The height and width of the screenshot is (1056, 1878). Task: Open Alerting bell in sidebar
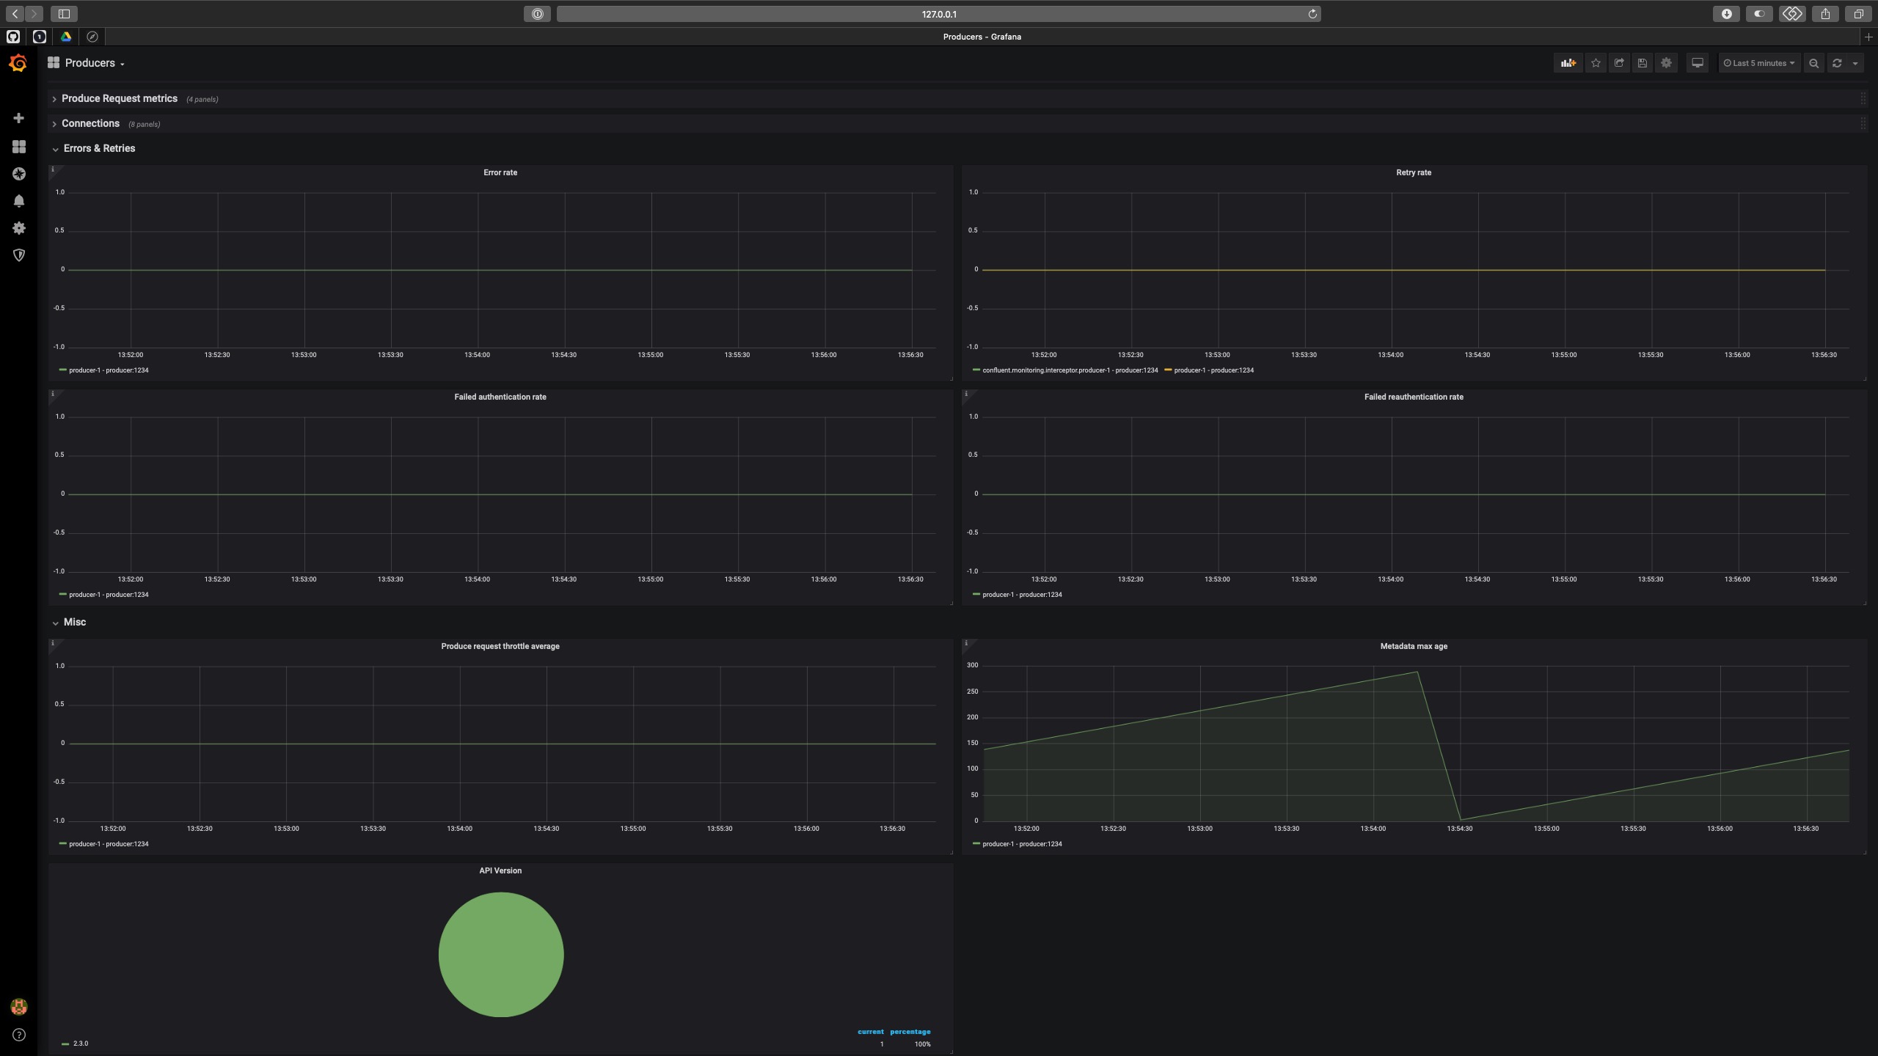point(19,201)
